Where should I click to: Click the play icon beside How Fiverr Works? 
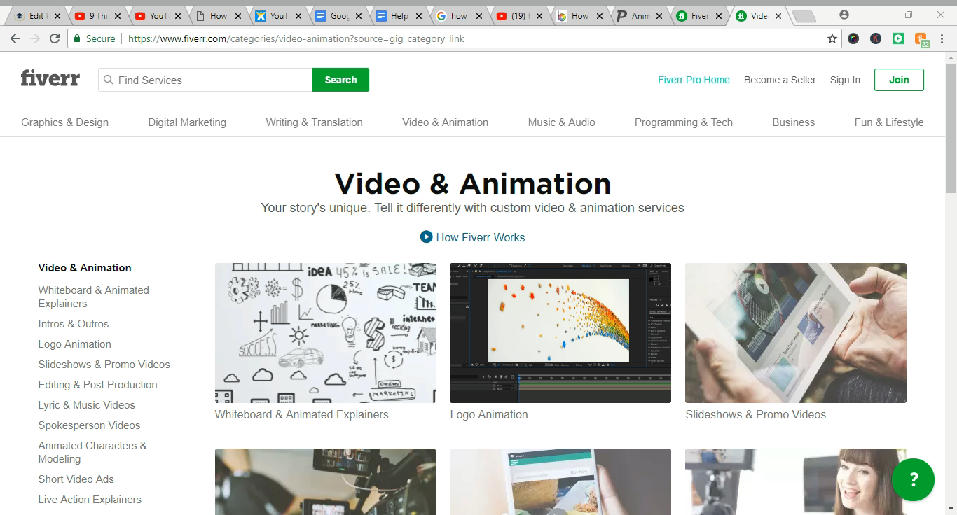426,237
